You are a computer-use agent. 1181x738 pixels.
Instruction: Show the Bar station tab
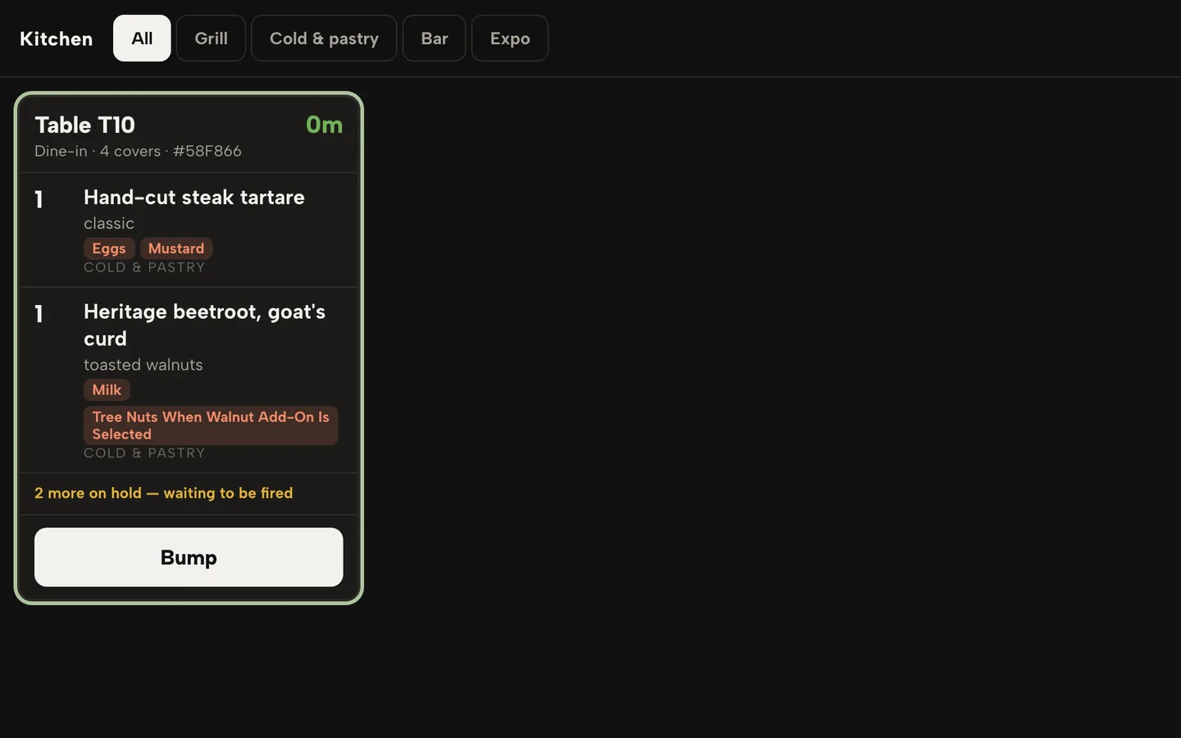point(434,39)
